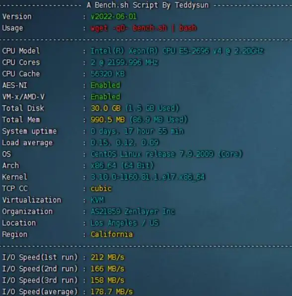The width and height of the screenshot is (292, 296).
Task: Click the VM-x/AMD-V Enabled status
Action: point(105,97)
